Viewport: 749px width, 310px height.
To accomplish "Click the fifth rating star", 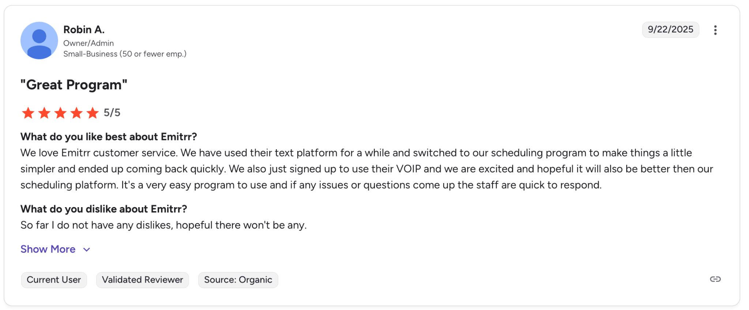I will 93,113.
